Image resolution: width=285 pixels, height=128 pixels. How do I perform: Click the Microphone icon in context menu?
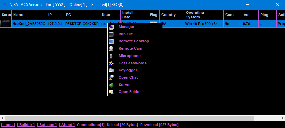(x=111, y=56)
